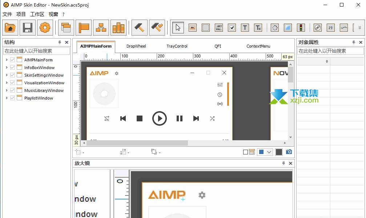Toggle MusicLibraryWindow checkbox
This screenshot has width=366, height=218.
[x=12, y=90]
